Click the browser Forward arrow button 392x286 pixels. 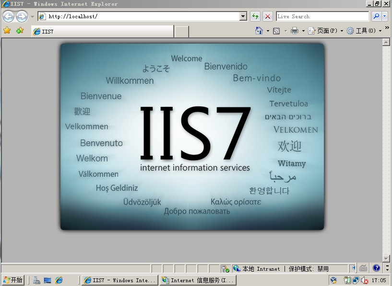pos(22,16)
